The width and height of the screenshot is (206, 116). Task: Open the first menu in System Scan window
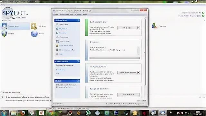(x=56, y=15)
